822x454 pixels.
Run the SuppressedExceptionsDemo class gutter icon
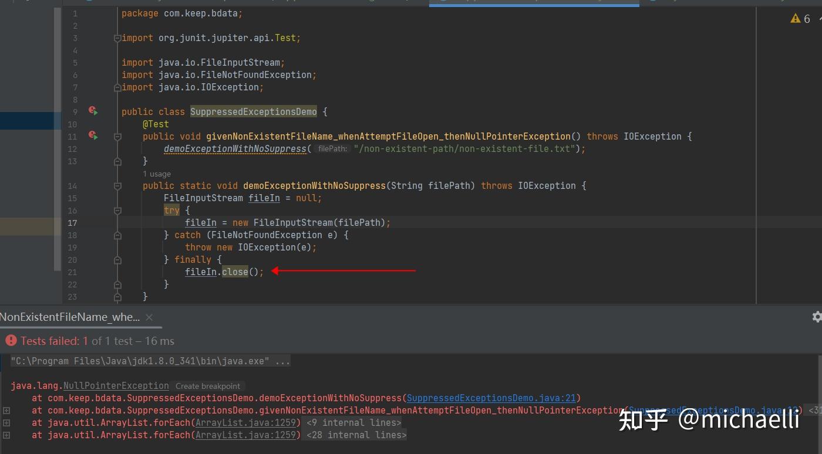click(x=93, y=111)
